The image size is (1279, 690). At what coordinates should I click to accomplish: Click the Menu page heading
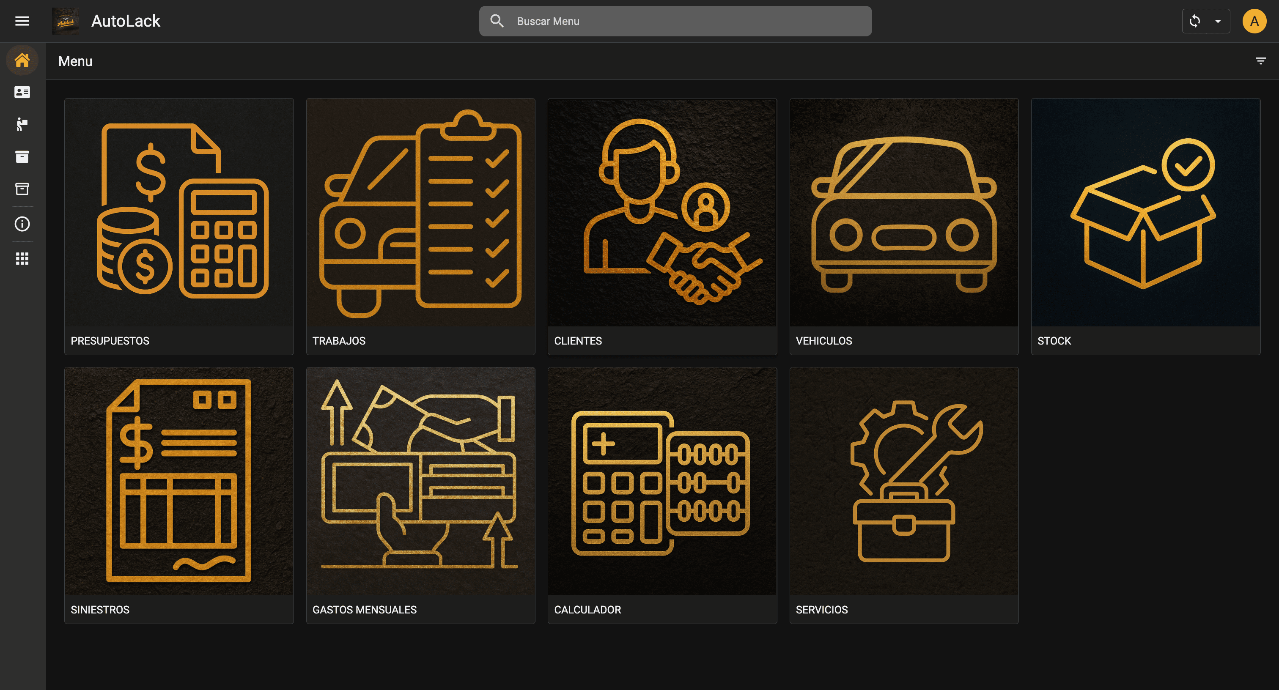(x=75, y=61)
